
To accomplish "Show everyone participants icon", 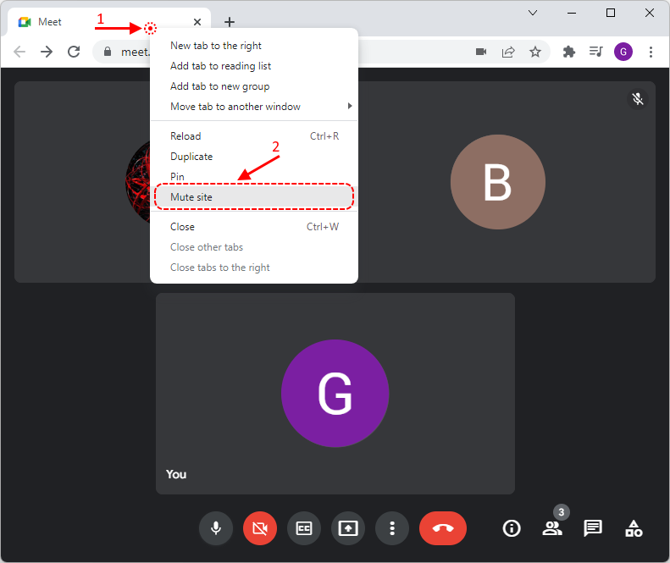I will pos(552,529).
